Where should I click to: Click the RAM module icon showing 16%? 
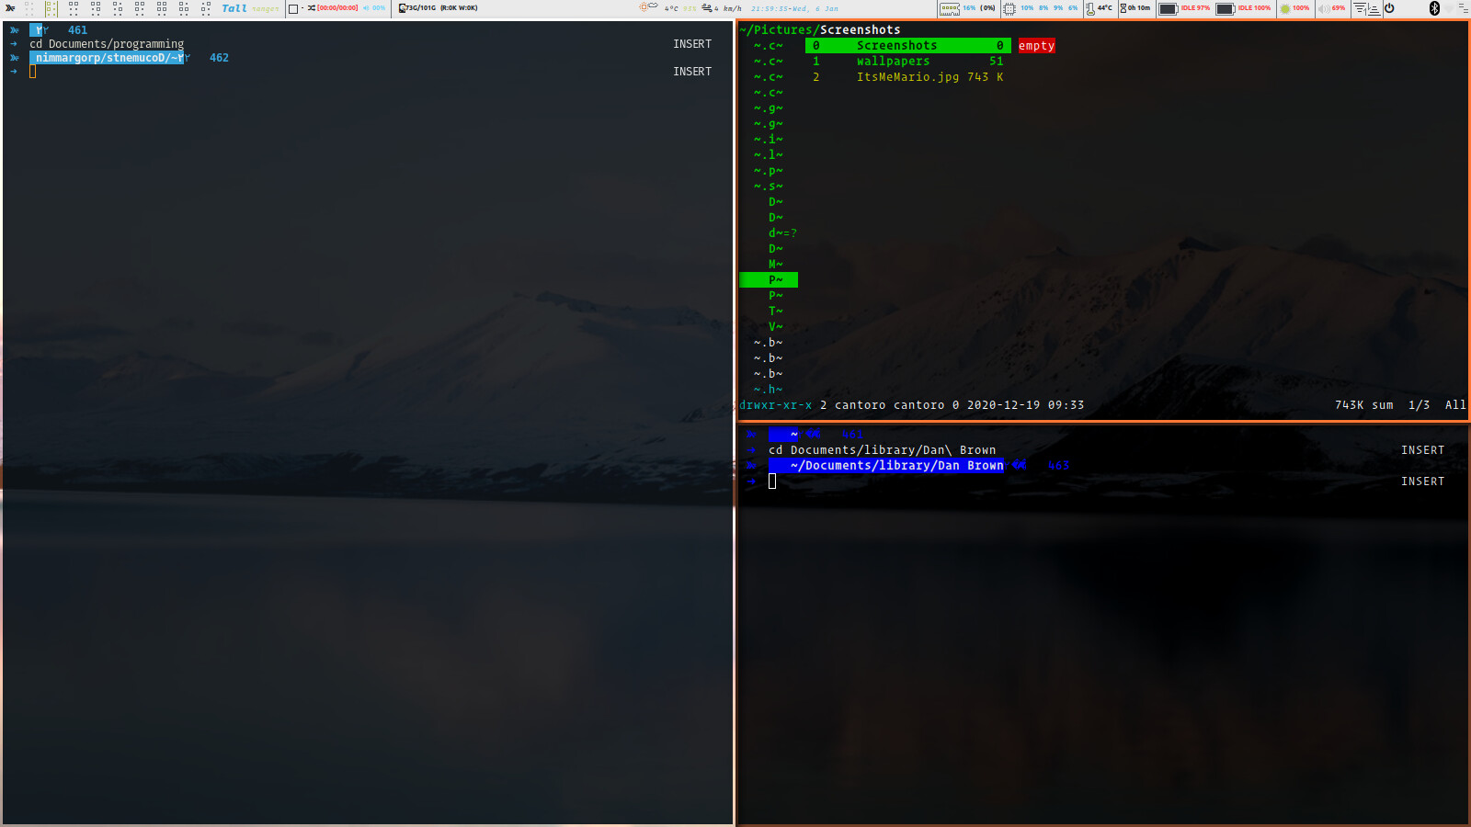point(950,8)
